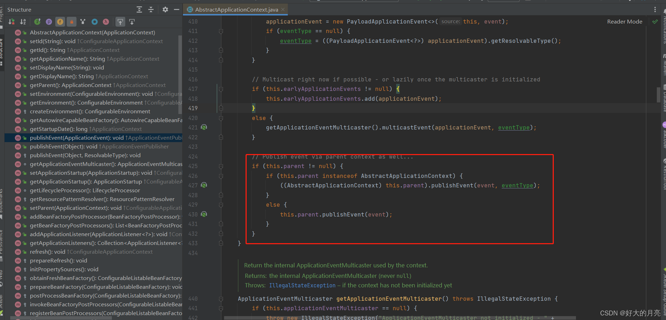Toggle the lambda (λ) filter in Structure
The width and height of the screenshot is (666, 320).
coord(106,22)
